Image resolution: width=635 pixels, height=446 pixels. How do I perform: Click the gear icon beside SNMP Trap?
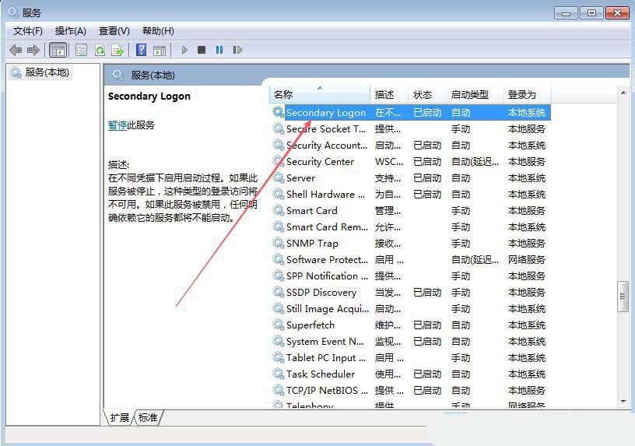pyautogui.click(x=278, y=243)
